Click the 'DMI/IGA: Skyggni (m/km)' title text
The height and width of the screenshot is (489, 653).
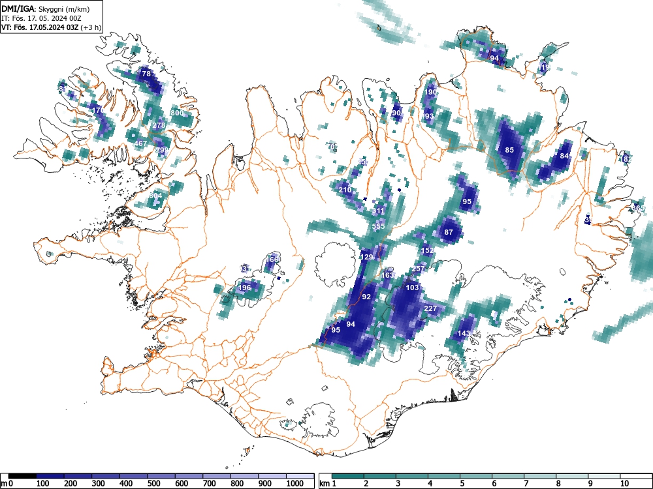click(x=46, y=9)
